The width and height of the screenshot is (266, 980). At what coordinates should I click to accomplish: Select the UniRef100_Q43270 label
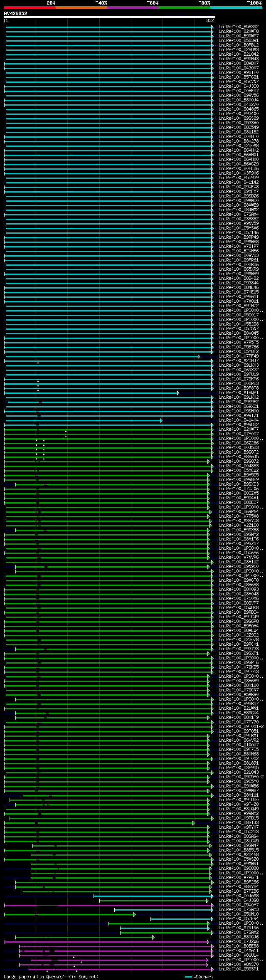pos(239,105)
